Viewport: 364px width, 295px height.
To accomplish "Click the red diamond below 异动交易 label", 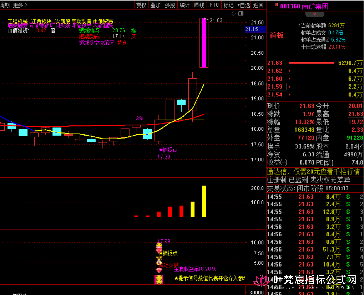I will [159, 270].
